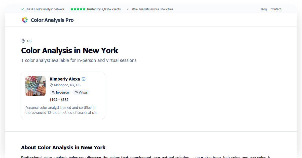302x158 pixels.
Task: Click the $165 - $385 price range
Action: coord(59,100)
